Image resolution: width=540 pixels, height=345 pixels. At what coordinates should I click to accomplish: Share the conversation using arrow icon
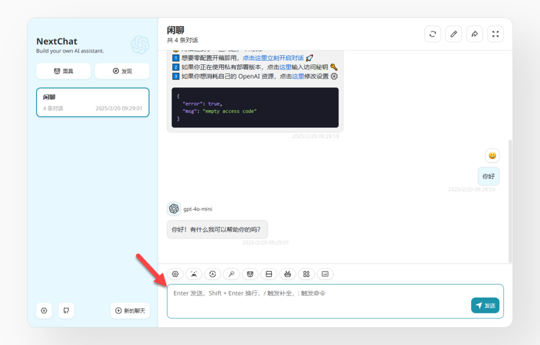coord(474,34)
